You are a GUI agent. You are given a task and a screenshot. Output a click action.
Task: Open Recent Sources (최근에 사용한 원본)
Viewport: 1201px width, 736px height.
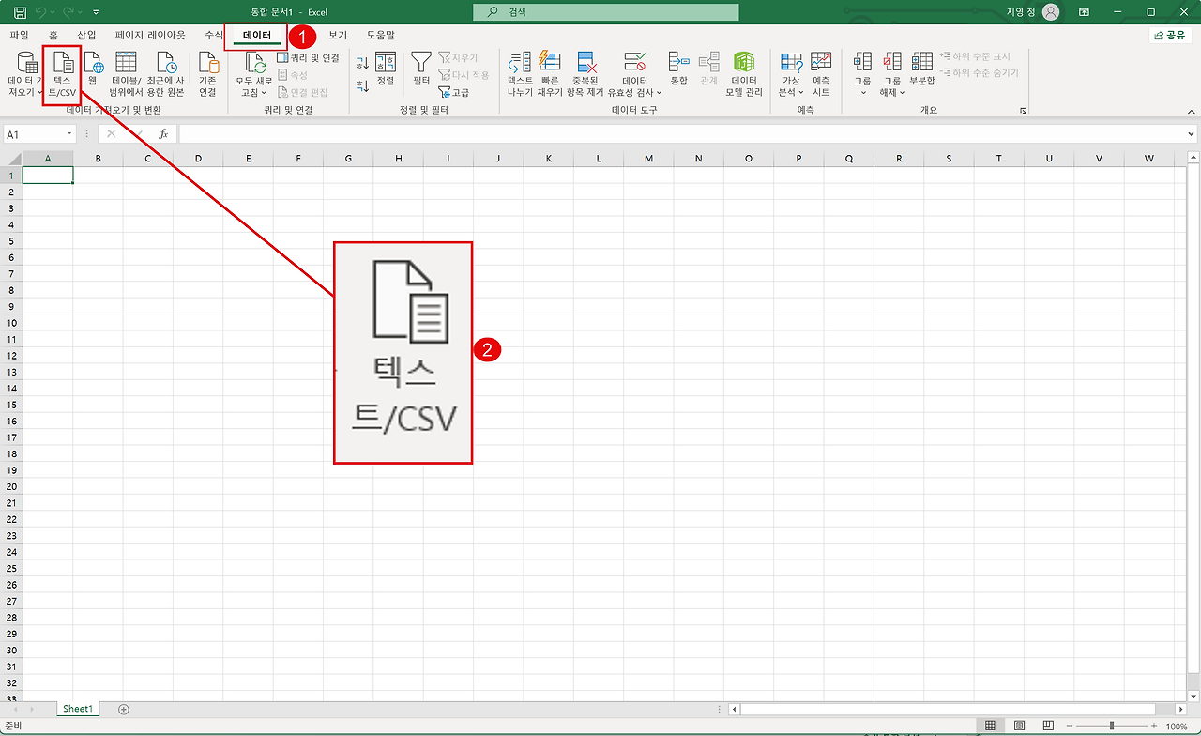point(166,75)
